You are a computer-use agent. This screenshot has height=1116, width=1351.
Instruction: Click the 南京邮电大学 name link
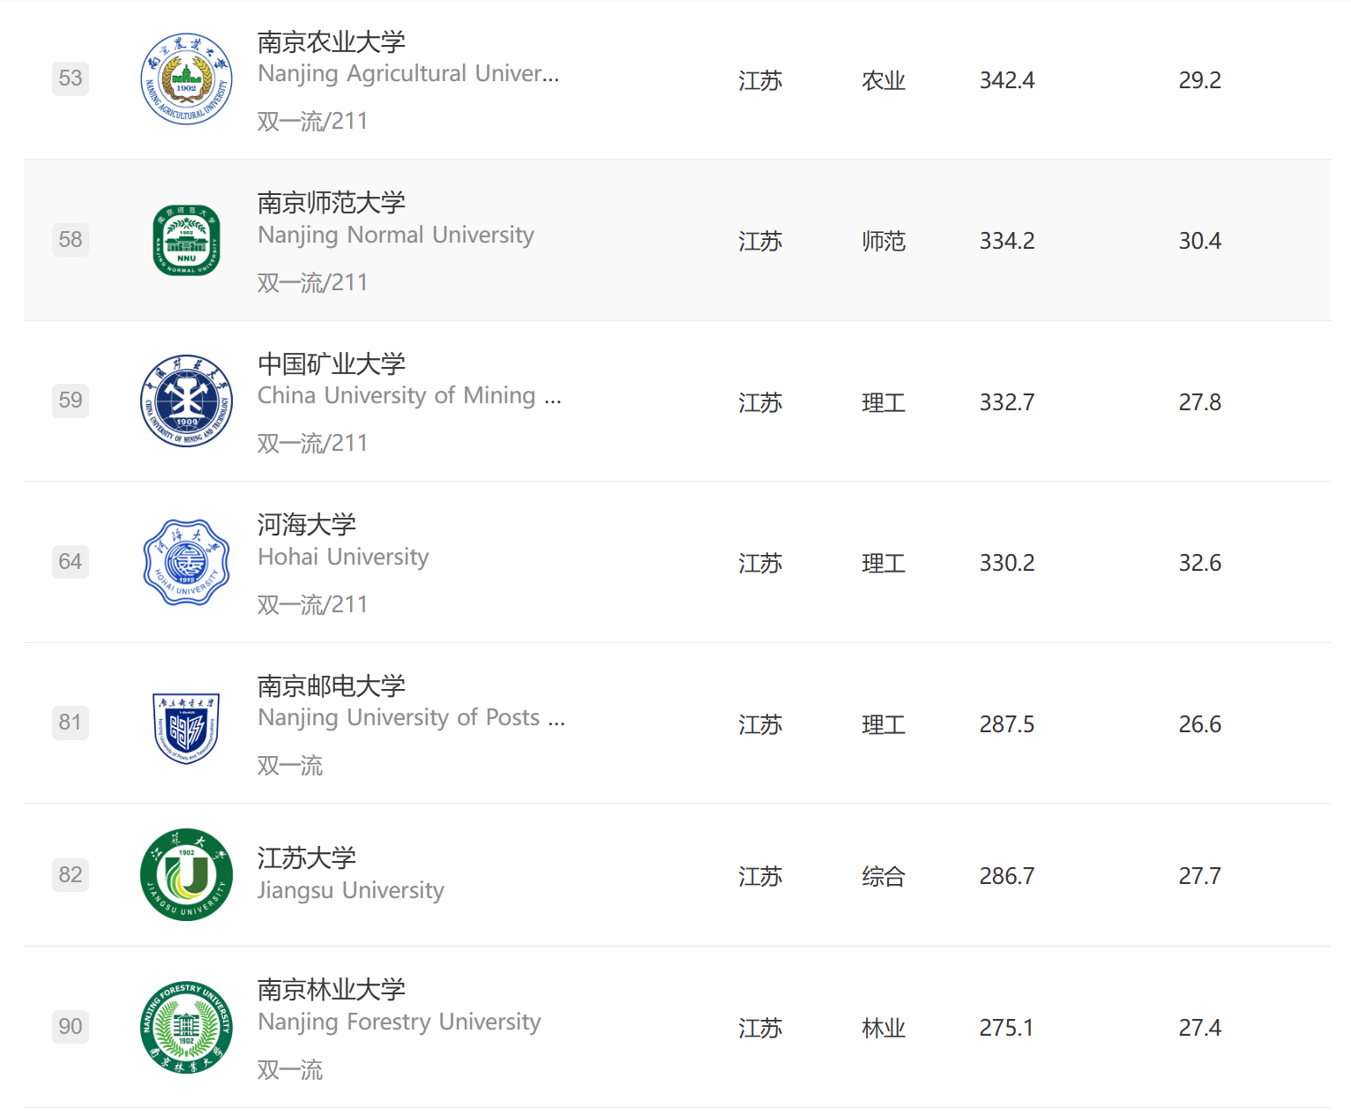(x=332, y=685)
